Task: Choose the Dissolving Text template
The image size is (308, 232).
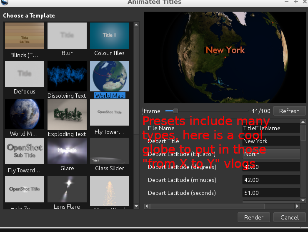Action: click(x=67, y=75)
